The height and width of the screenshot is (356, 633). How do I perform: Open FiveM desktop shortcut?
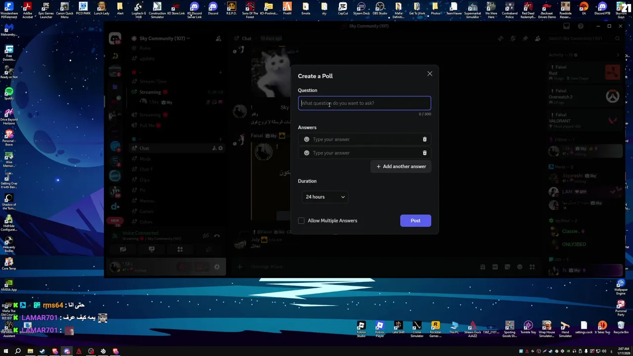287,8
